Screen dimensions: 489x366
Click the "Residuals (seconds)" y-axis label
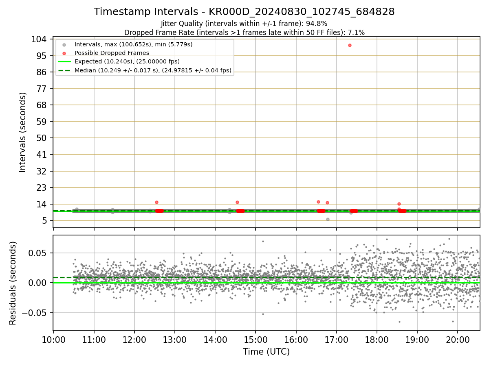13,283
